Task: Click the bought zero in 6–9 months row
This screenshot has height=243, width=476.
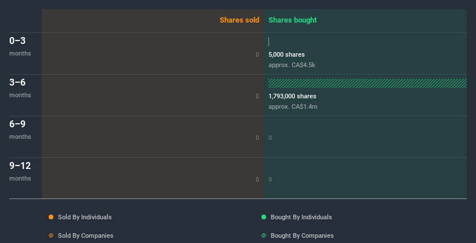Action: click(x=270, y=138)
